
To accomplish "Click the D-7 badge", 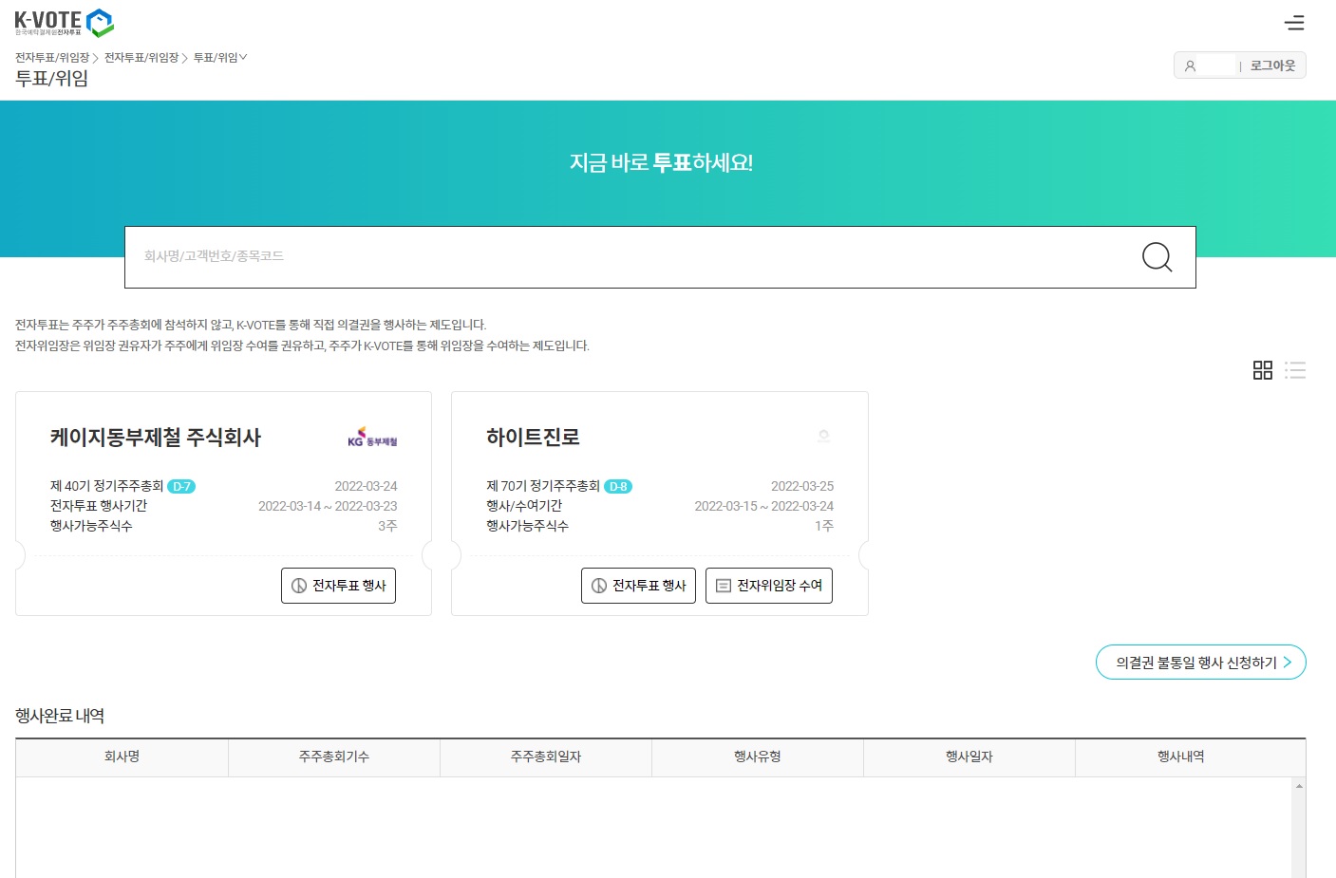I will tap(181, 487).
